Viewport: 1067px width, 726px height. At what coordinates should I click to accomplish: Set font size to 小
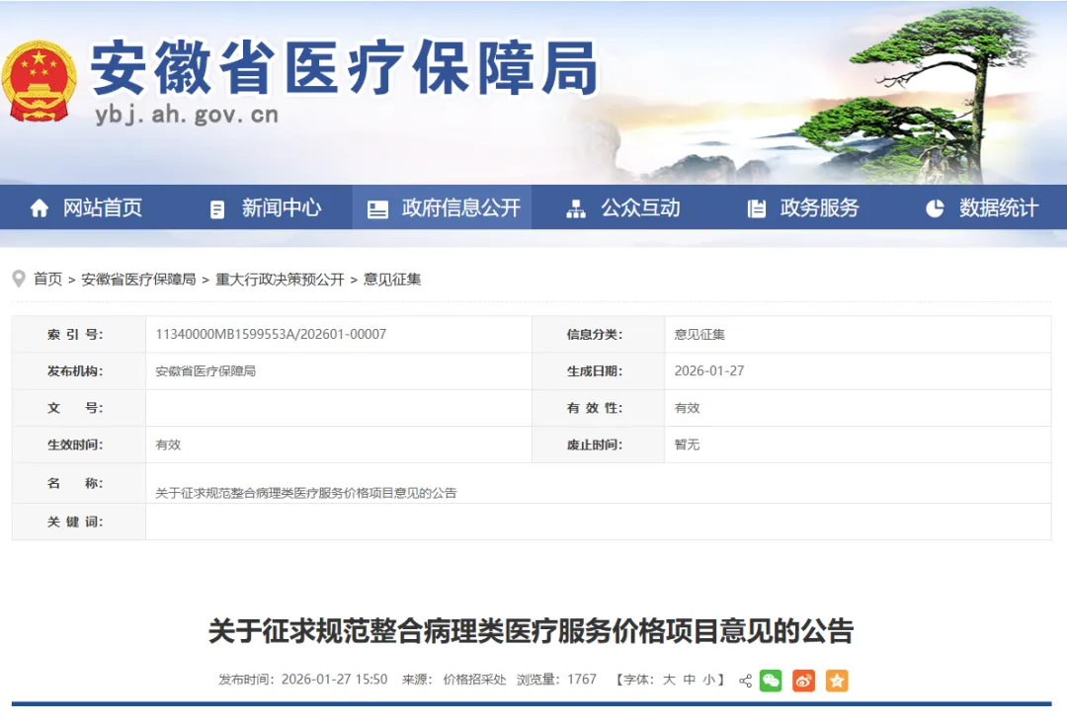click(x=709, y=680)
